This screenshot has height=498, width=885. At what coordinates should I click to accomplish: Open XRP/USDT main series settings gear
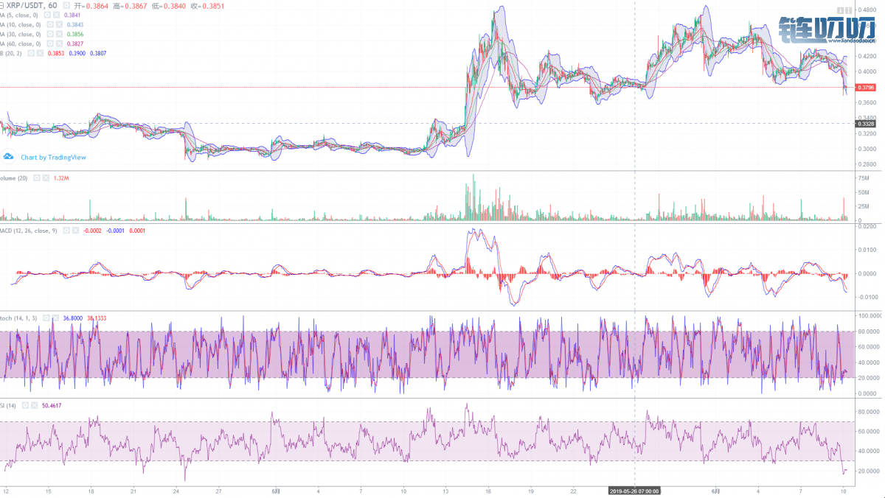[x=66, y=5]
